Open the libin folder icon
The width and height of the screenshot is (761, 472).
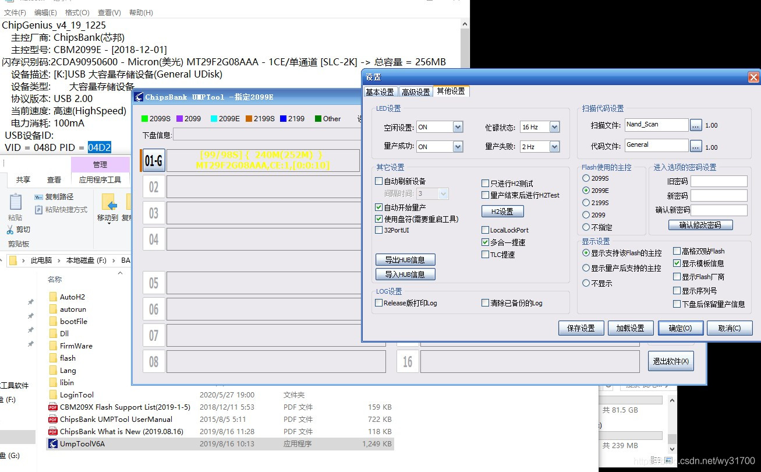(53, 382)
